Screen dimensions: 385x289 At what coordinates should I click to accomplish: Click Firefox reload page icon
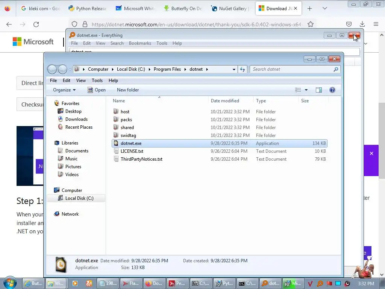[36, 24]
